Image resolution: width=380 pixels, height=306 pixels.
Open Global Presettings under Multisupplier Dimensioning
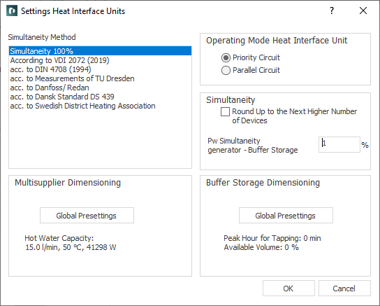pos(87,216)
